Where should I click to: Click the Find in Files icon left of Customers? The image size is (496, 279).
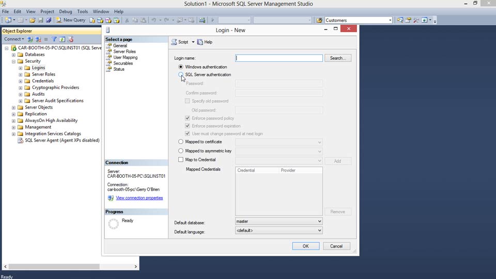[319, 20]
